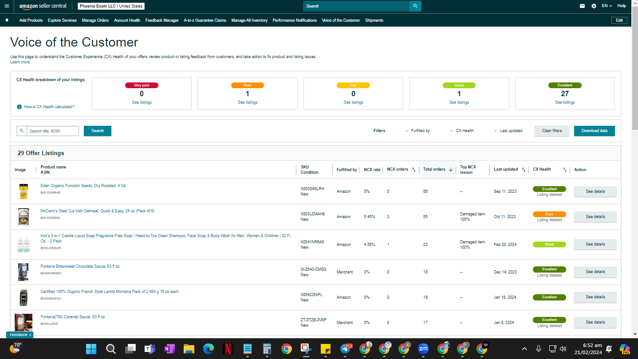See listings under the Good CX Health card
Viewport: 638px width, 359px height.
(459, 102)
